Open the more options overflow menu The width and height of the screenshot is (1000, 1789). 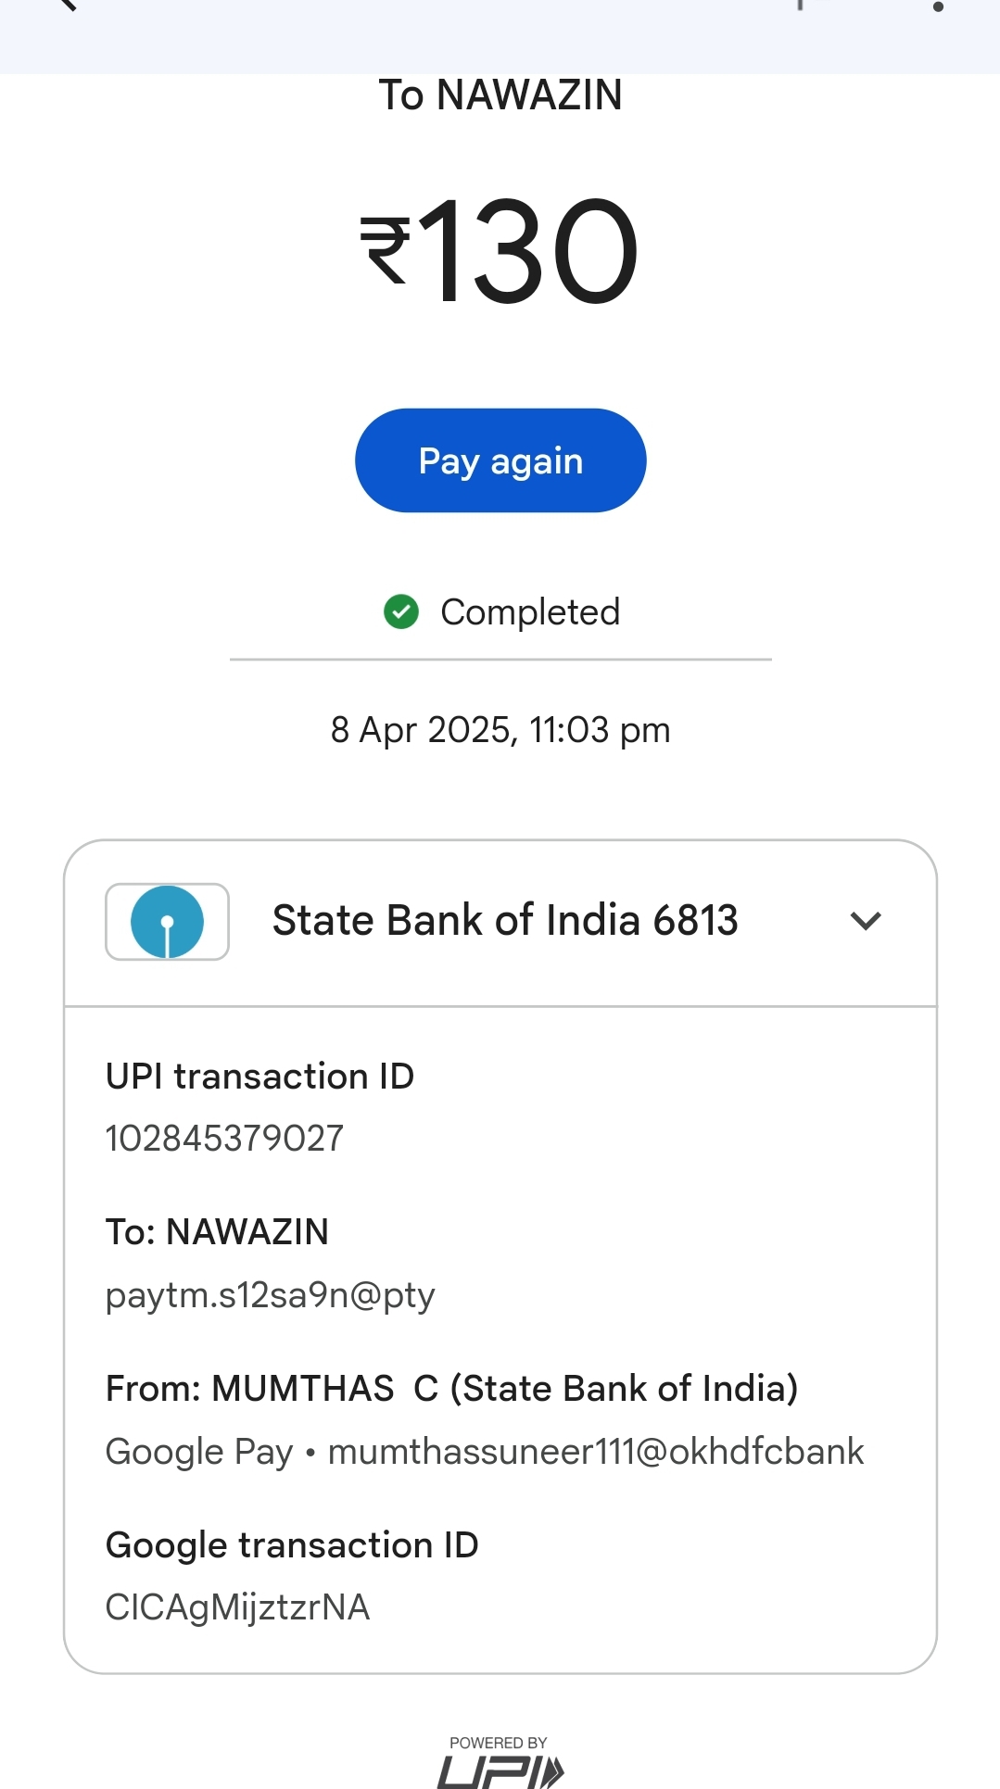tap(938, 6)
